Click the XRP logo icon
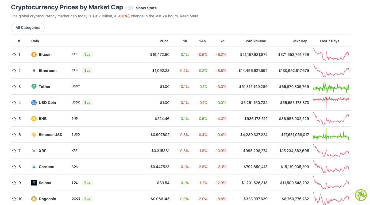 (x=34, y=151)
